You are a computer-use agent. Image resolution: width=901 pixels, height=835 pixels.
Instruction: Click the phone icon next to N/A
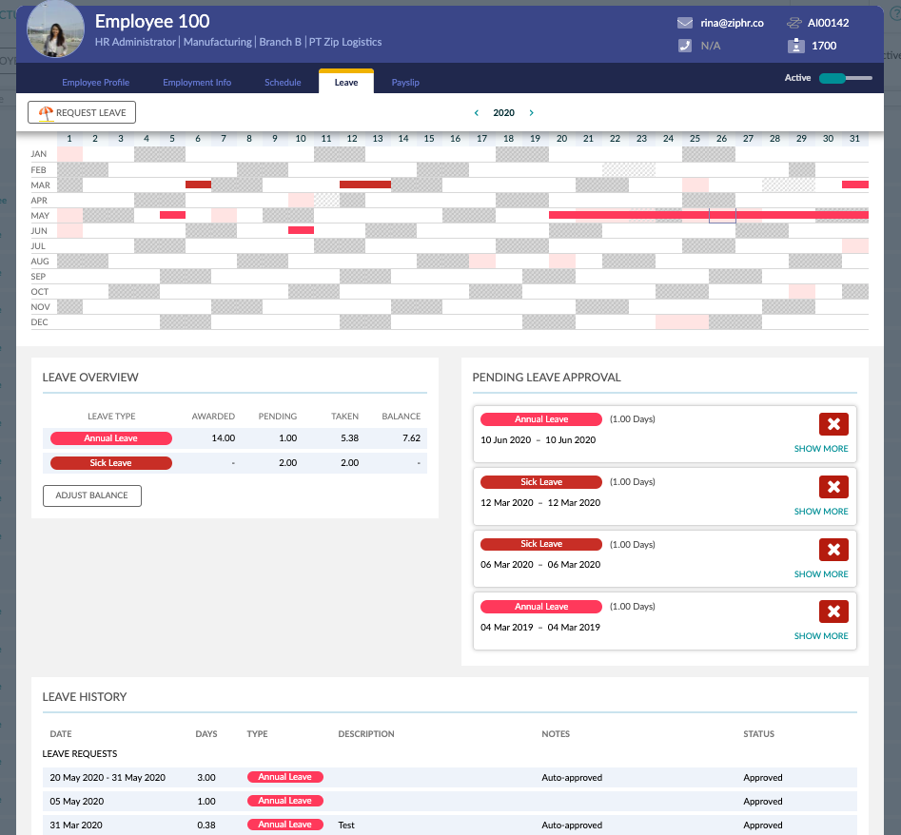pos(684,46)
